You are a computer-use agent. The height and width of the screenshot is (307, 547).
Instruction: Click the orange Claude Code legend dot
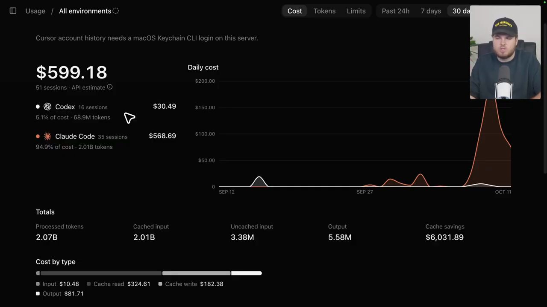(38, 136)
